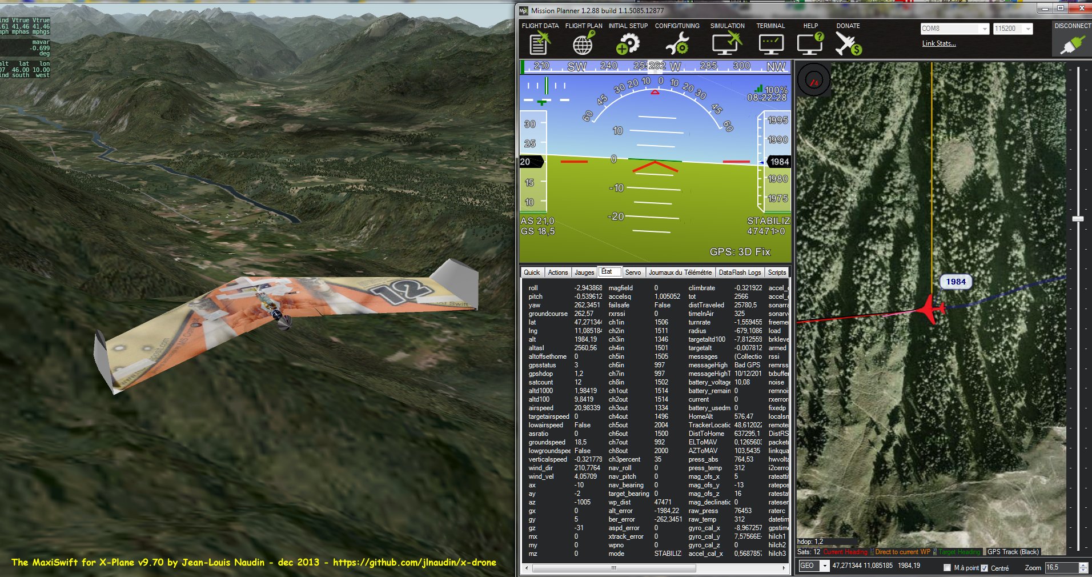This screenshot has height=577, width=1092.
Task: Click the 'AS 21,0' airspeed readout
Action: [537, 221]
